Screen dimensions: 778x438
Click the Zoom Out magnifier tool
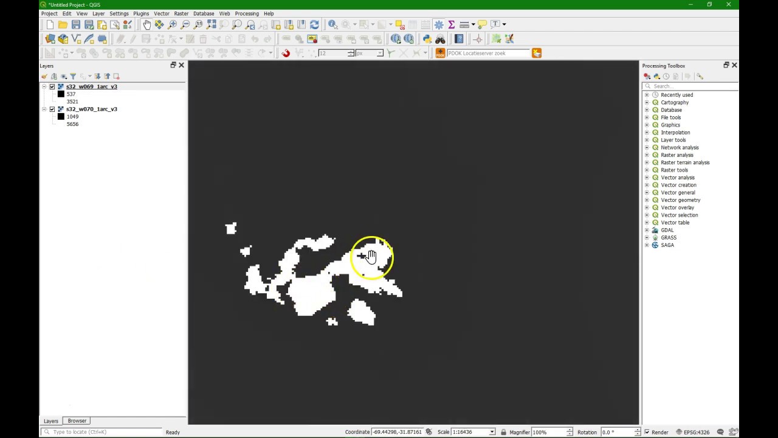[x=185, y=24]
